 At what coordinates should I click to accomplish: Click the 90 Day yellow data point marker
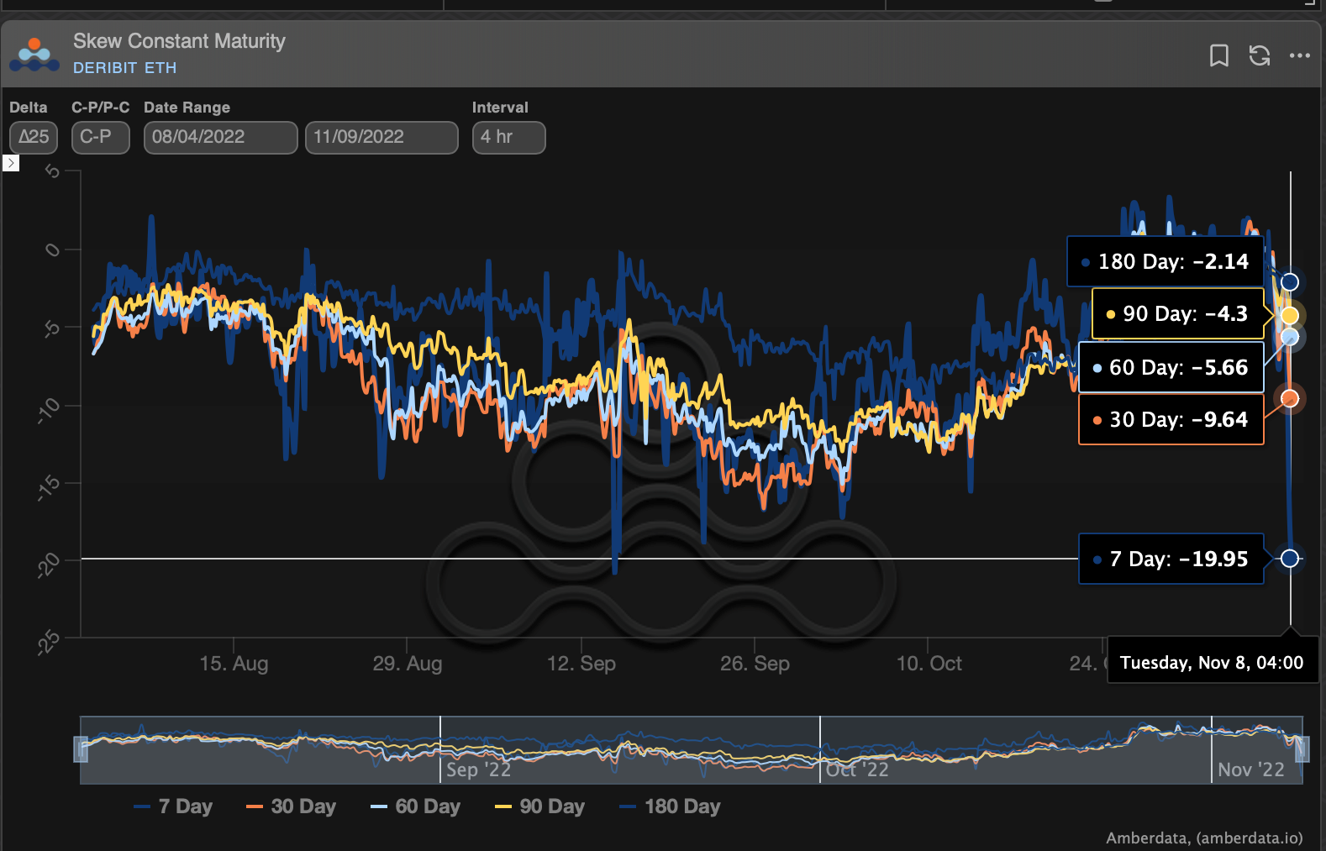point(1290,315)
